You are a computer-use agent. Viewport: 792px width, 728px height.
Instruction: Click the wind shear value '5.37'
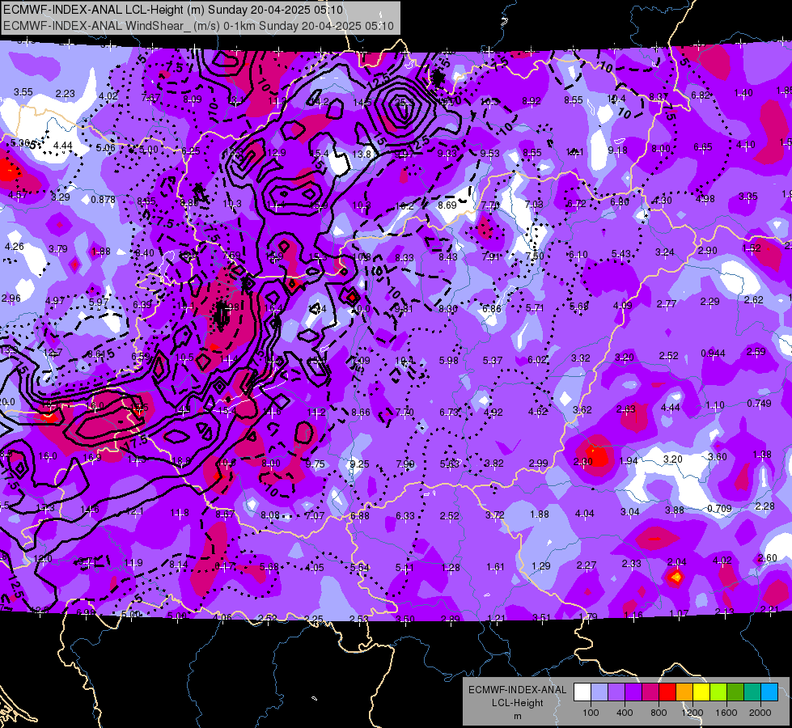tap(493, 360)
